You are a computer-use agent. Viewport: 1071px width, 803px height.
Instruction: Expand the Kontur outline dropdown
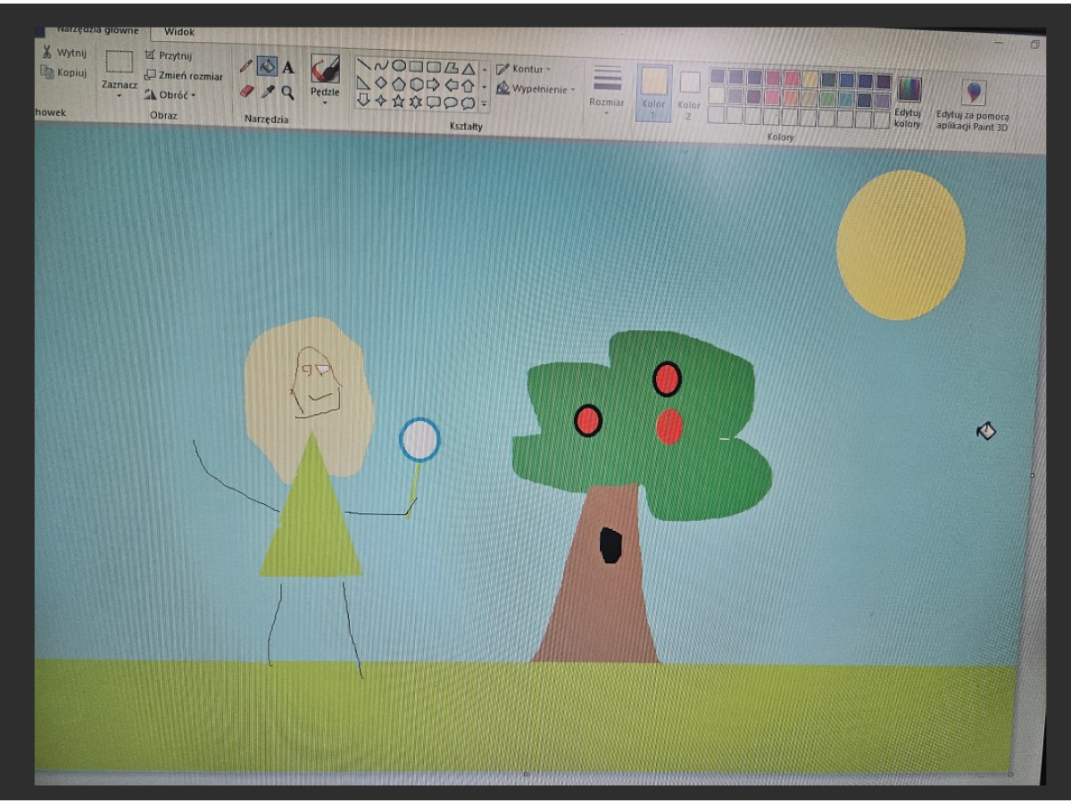[525, 69]
